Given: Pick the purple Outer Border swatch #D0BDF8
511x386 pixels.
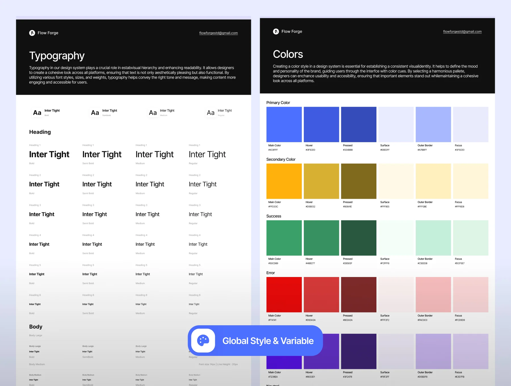Looking at the screenshot, I should point(433,351).
